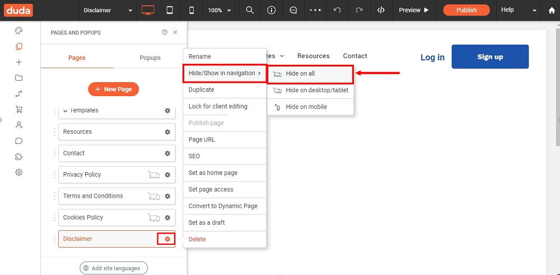
Task: Expand Hide/Show in navigation submenu
Action: click(225, 73)
